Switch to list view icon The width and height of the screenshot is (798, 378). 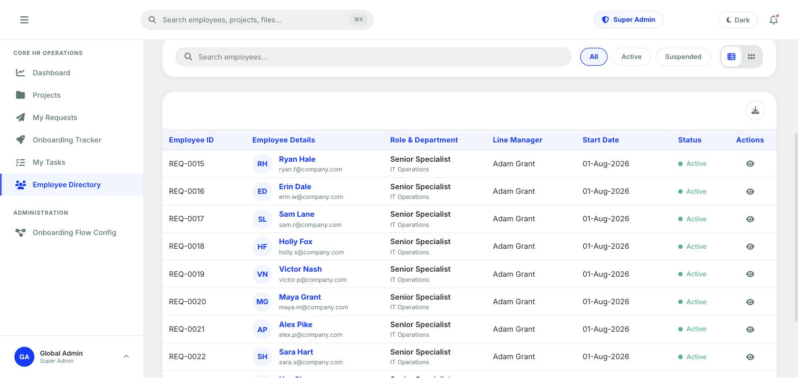(x=731, y=56)
